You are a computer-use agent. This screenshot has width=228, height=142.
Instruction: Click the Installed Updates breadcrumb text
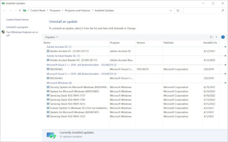point(104,10)
